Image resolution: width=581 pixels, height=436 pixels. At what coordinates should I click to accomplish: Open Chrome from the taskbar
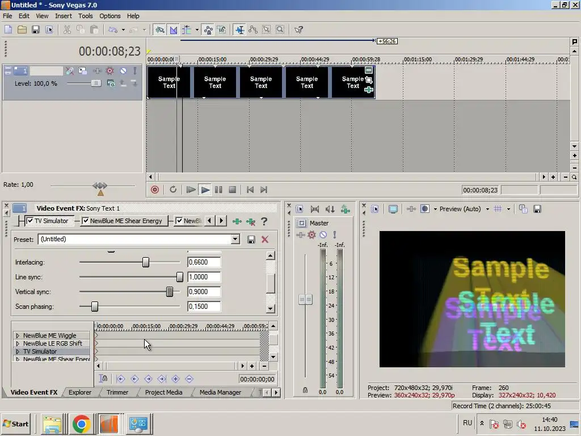click(x=82, y=424)
